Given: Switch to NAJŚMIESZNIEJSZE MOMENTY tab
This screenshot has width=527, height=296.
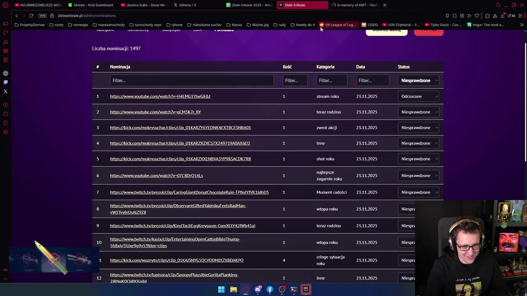Looking at the screenshot, I should tap(37, 5).
